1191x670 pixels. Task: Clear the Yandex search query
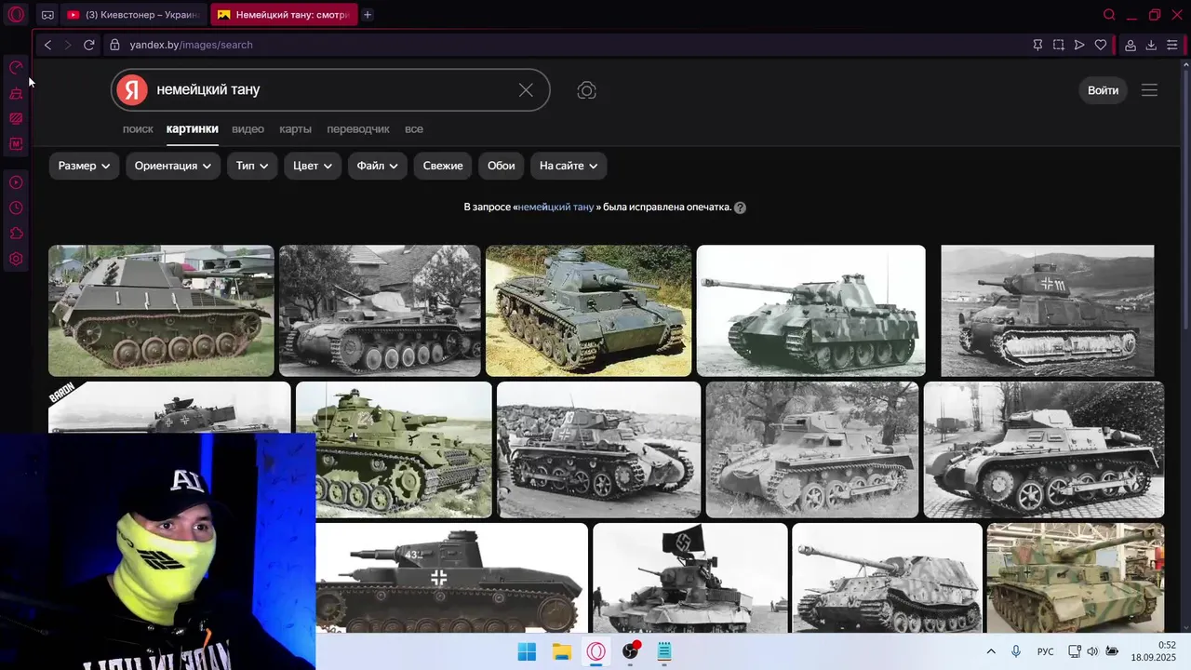pyautogui.click(x=526, y=90)
